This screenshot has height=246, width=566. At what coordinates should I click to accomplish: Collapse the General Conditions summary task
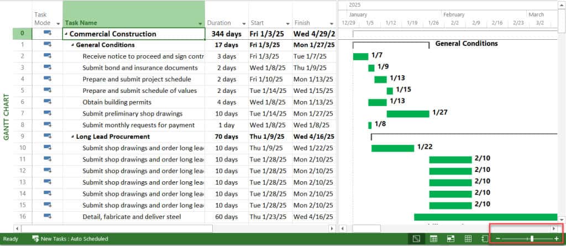point(72,45)
